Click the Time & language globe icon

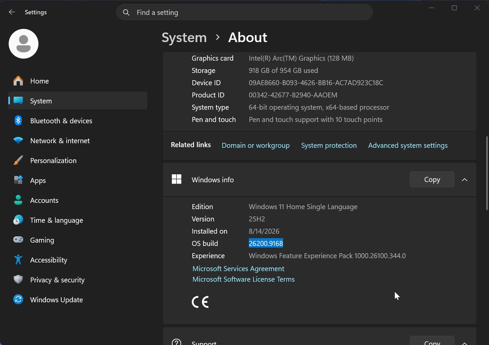(18, 220)
